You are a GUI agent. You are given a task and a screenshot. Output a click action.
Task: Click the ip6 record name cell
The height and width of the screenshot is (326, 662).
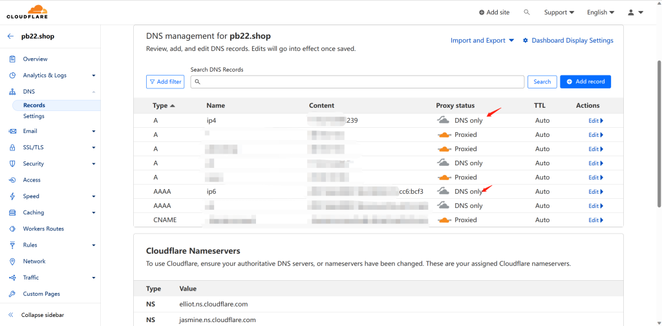211,192
